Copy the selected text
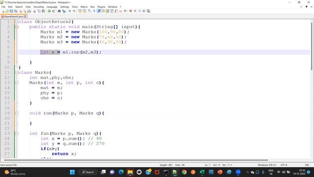This screenshot has width=314, height=177. [39, 11]
